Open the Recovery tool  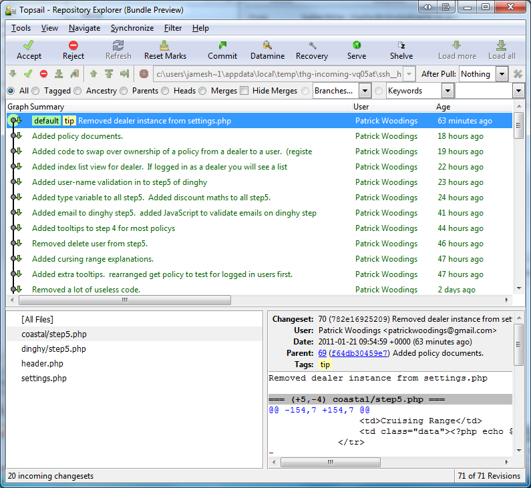312,50
